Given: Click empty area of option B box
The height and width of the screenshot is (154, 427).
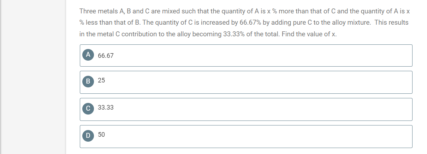Looking at the screenshot, I should pyautogui.click(x=261, y=82).
